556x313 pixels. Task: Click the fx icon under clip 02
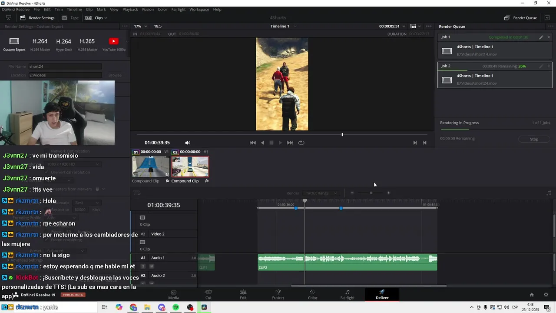[x=207, y=181]
